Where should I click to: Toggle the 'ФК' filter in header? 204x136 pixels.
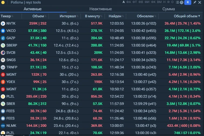pos(153,2)
